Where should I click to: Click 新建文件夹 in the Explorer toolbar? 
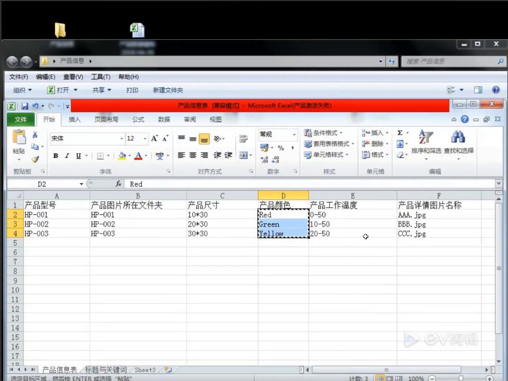pyautogui.click(x=168, y=90)
